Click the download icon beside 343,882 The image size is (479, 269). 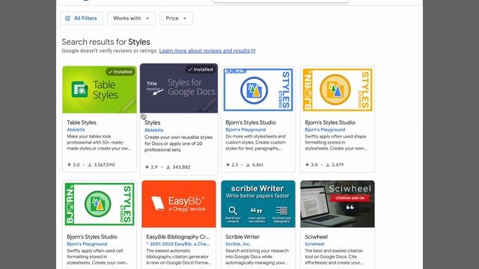point(168,167)
